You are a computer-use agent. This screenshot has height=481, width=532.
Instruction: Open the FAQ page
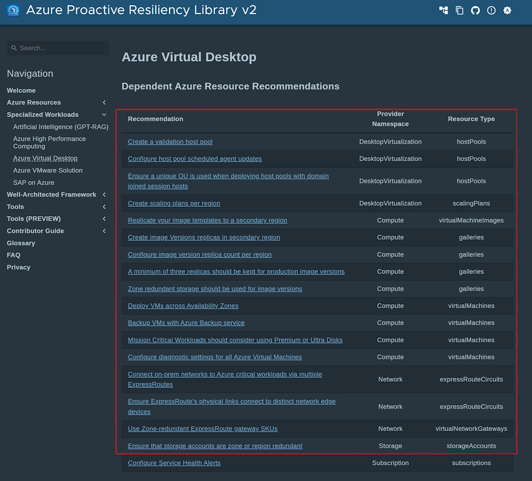14,255
